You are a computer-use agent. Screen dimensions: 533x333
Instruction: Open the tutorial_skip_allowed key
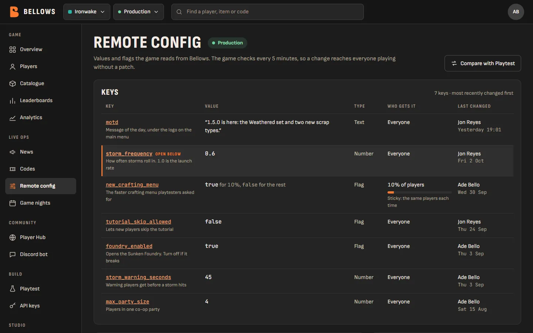(x=138, y=222)
